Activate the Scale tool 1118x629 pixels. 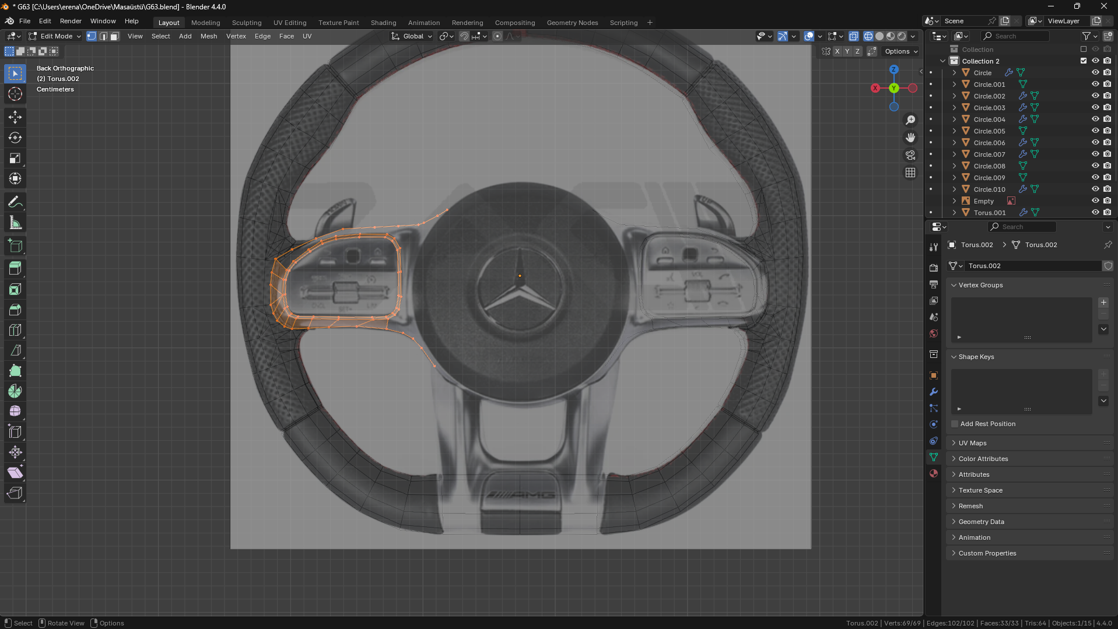pos(15,158)
